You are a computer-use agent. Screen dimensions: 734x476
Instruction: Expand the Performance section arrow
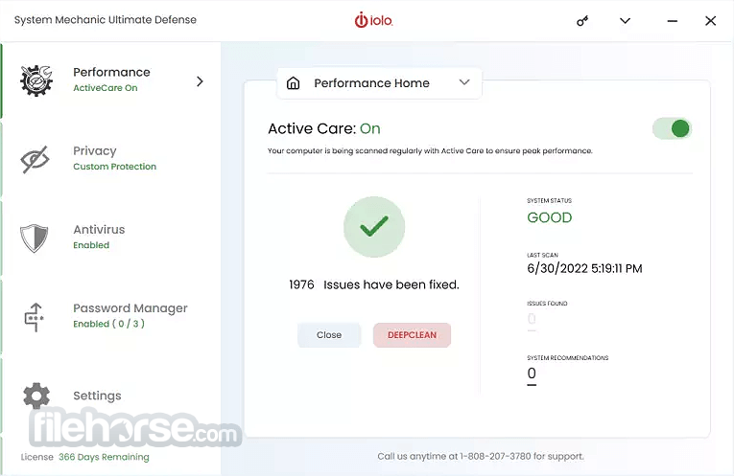point(200,81)
